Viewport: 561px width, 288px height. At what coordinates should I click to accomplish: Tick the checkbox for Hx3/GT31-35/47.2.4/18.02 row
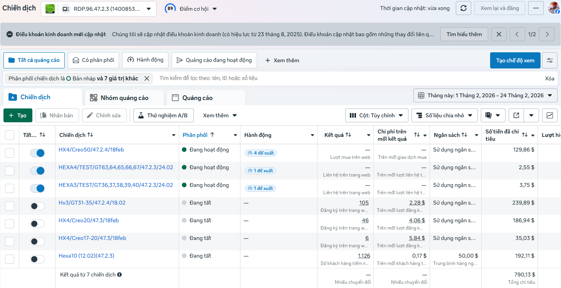(10, 206)
